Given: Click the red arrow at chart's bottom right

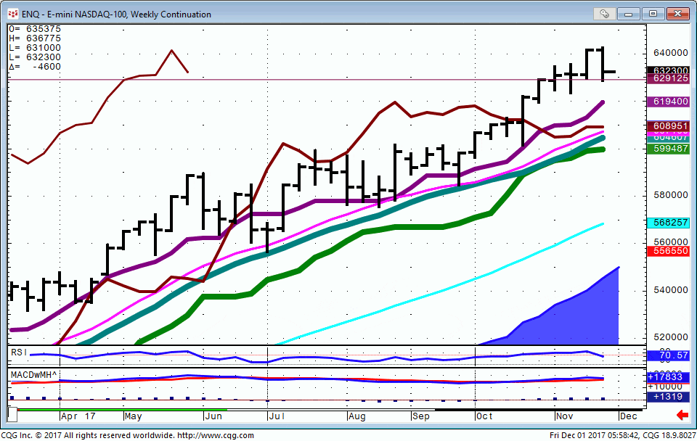Looking at the screenshot, I should coord(682,416).
